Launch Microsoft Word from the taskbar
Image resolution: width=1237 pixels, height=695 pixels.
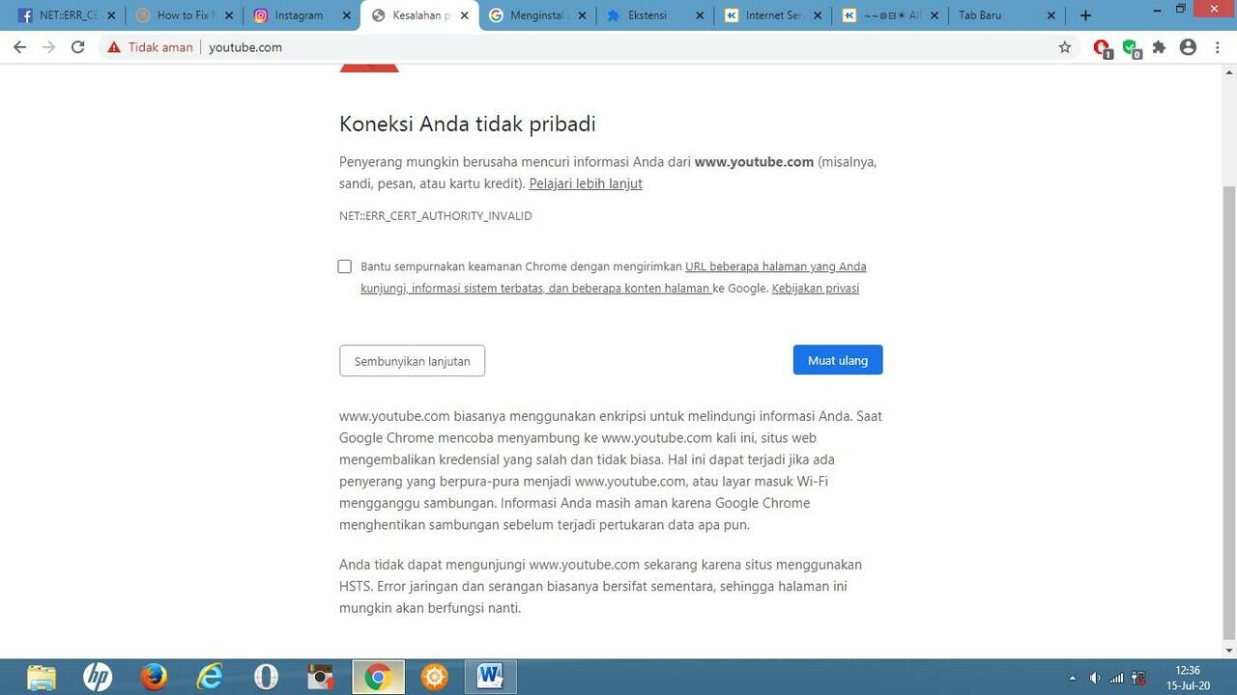pyautogui.click(x=490, y=676)
